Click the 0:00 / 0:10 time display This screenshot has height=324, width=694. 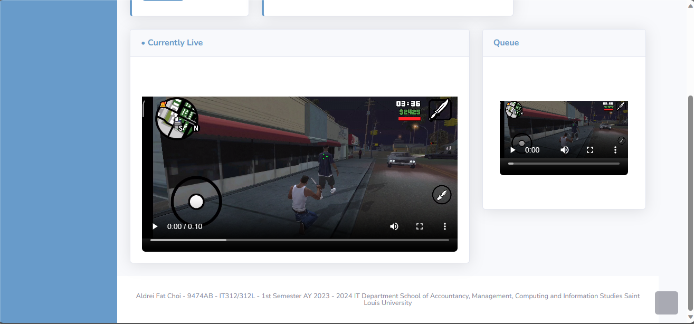pos(185,226)
